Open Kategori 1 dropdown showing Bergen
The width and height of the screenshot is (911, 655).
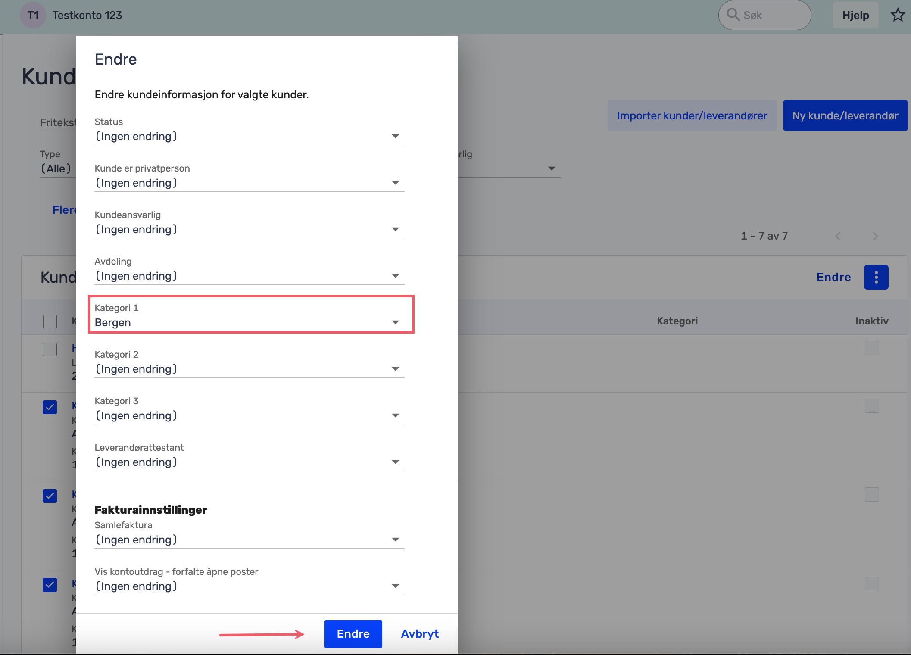tap(249, 322)
